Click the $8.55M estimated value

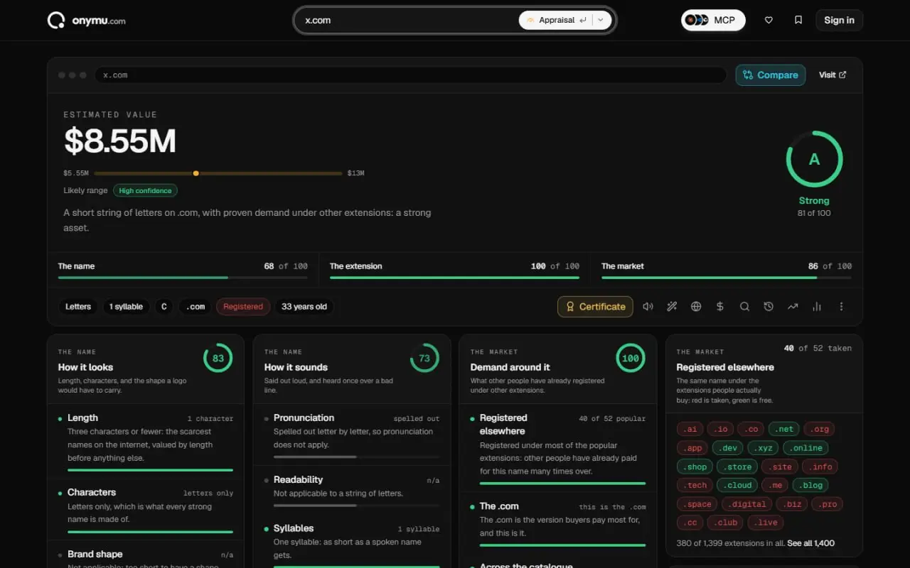120,141
